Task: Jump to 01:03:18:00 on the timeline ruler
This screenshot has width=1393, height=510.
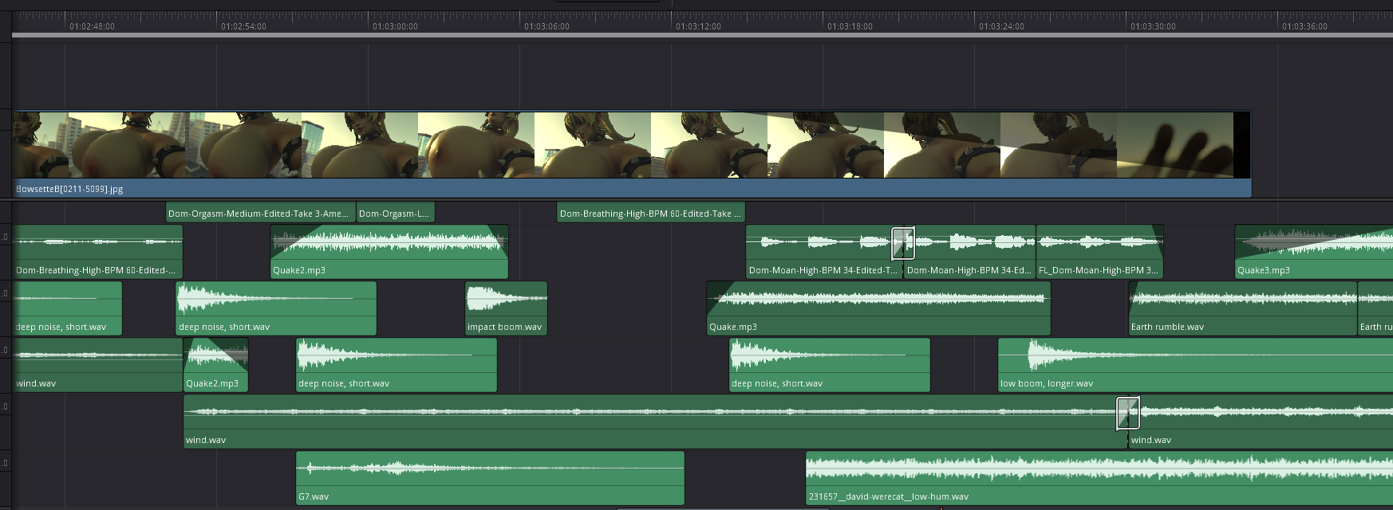Action: tap(850, 26)
